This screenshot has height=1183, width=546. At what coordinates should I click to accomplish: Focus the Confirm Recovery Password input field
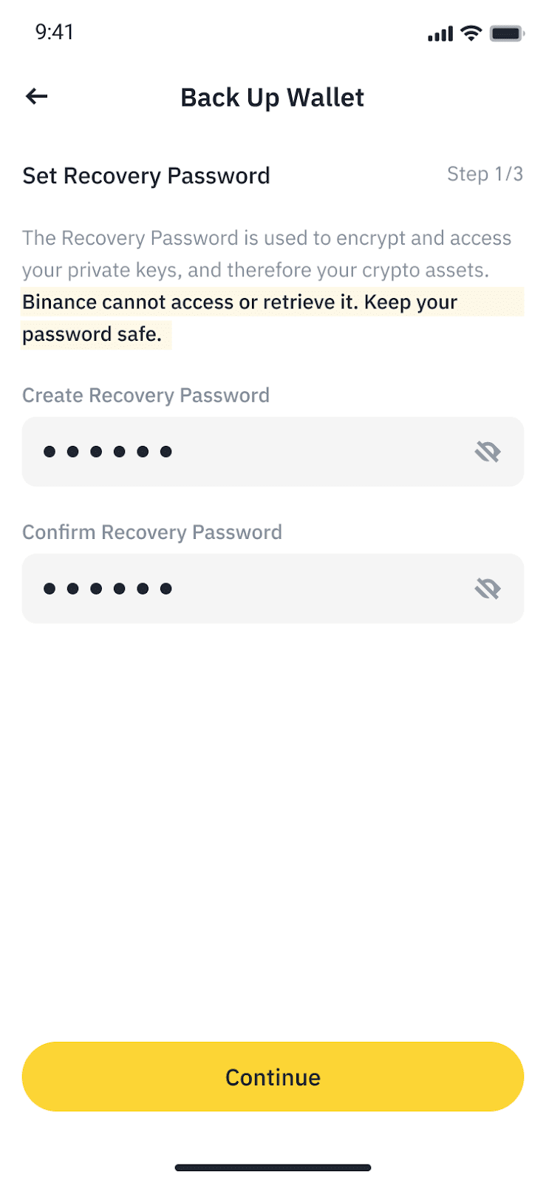pos(296,589)
